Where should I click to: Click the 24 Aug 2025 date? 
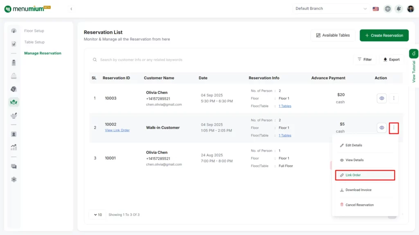pyautogui.click(x=212, y=155)
